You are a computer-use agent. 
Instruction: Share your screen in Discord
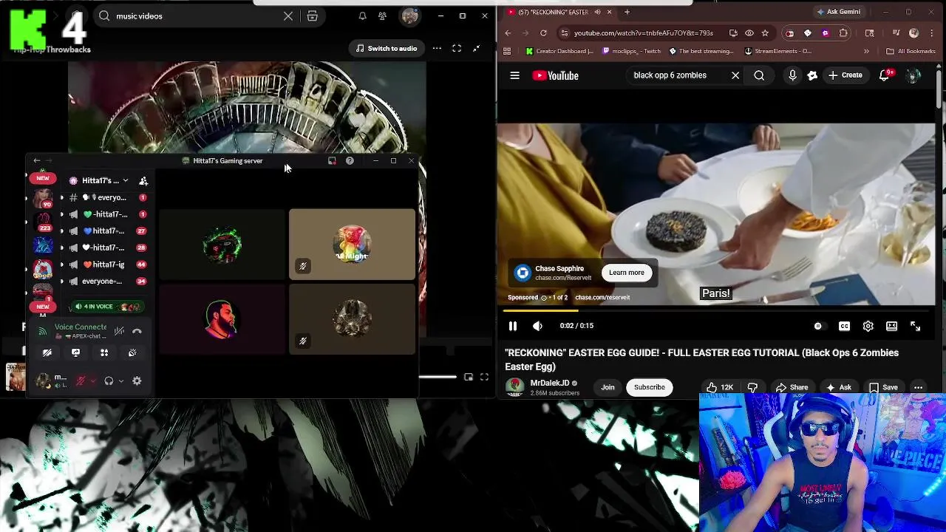[75, 353]
